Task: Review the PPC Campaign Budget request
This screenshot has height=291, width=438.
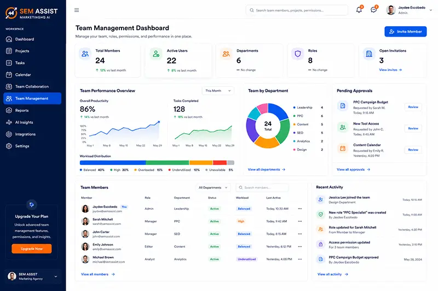Action: (413, 107)
